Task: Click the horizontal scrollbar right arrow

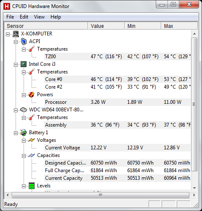Action: pyautogui.click(x=194, y=195)
